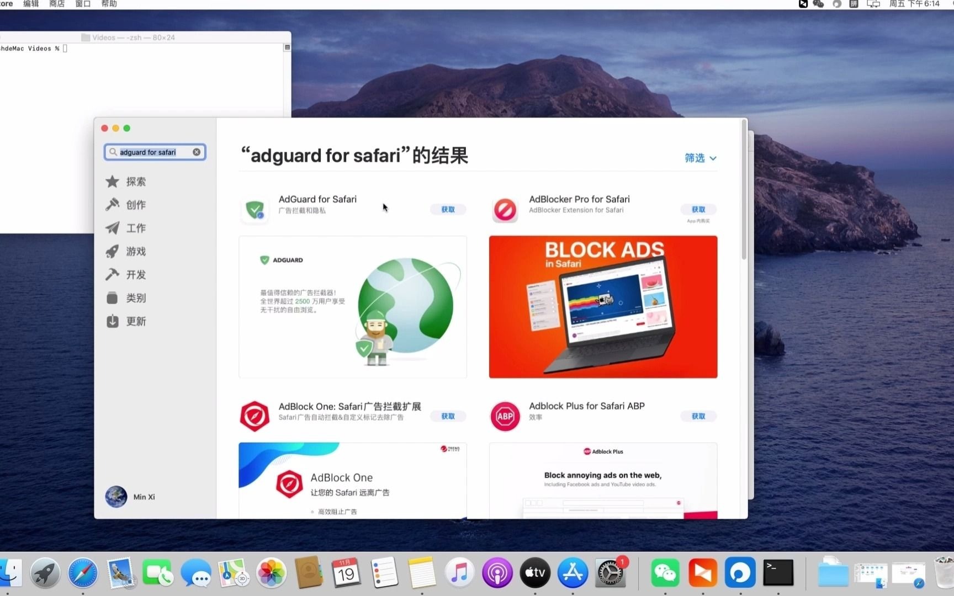Open Terminal from the Dock
The image size is (954, 596).
[778, 573]
